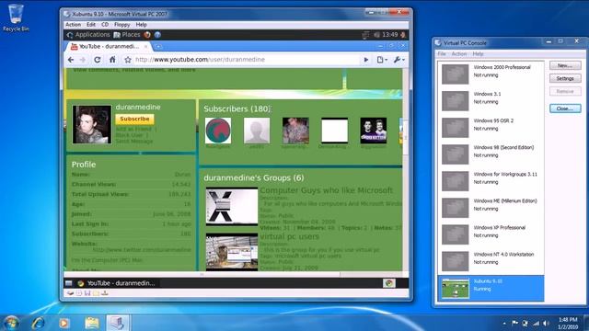The height and width of the screenshot is (331, 589).
Task: Click the network adapter status icon
Action: (105, 293)
